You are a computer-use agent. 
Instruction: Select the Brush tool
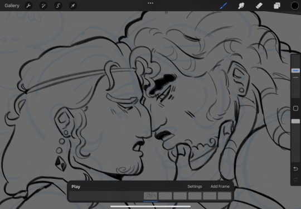tap(224, 6)
